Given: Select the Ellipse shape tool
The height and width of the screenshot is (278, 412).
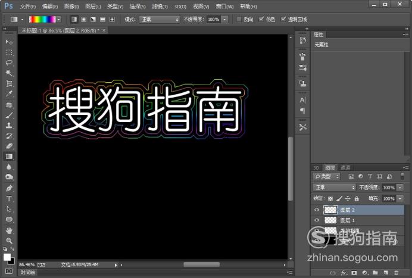Looking at the screenshot, I should click(9, 220).
